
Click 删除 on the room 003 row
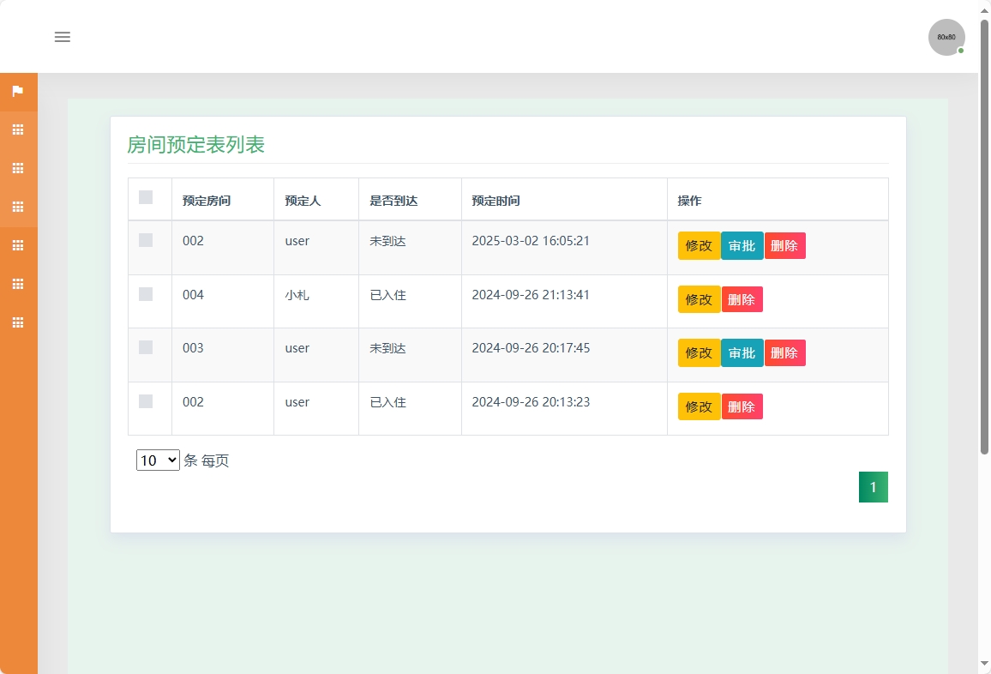click(784, 352)
